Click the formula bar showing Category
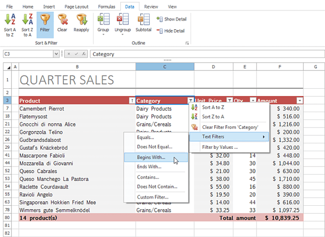The height and width of the screenshot is (237, 325). click(207, 54)
